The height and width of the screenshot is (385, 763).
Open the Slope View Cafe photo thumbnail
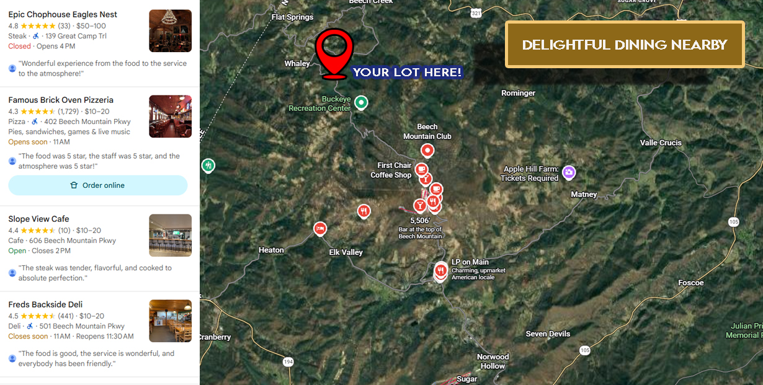tap(171, 236)
